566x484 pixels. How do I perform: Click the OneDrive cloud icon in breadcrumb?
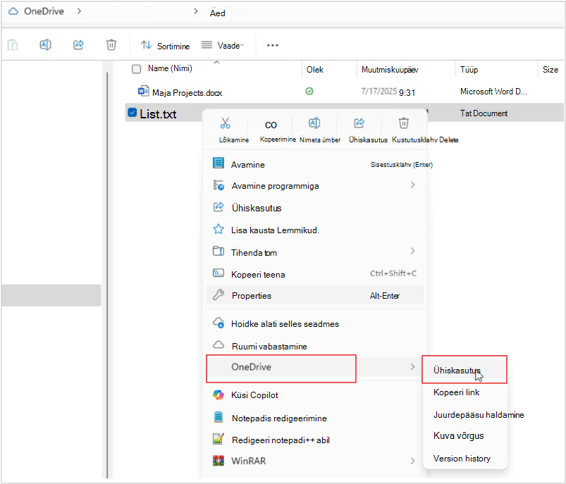[x=13, y=11]
